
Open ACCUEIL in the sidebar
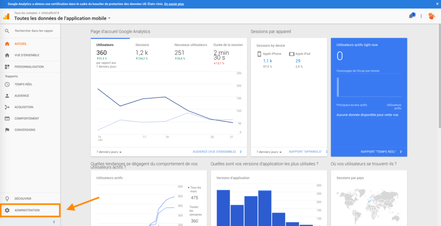pyautogui.click(x=21, y=44)
